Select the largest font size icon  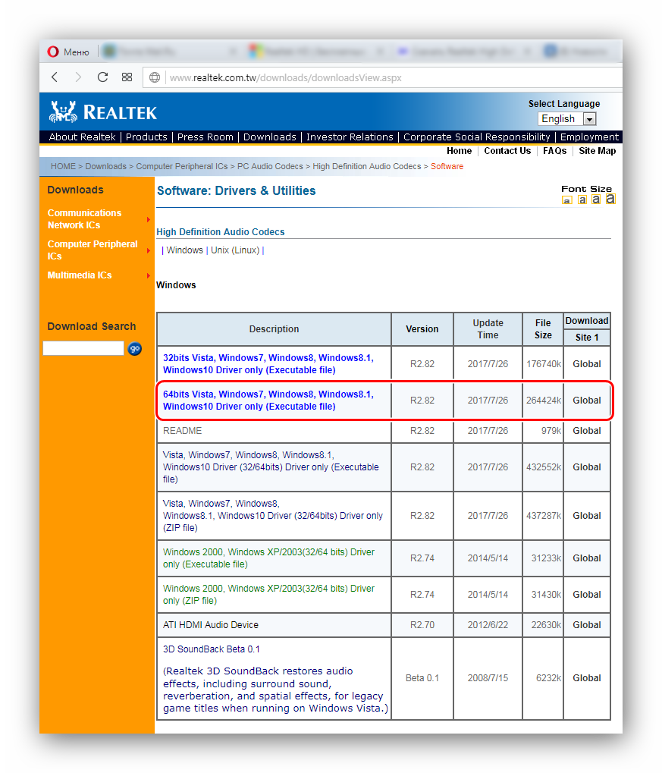click(610, 199)
